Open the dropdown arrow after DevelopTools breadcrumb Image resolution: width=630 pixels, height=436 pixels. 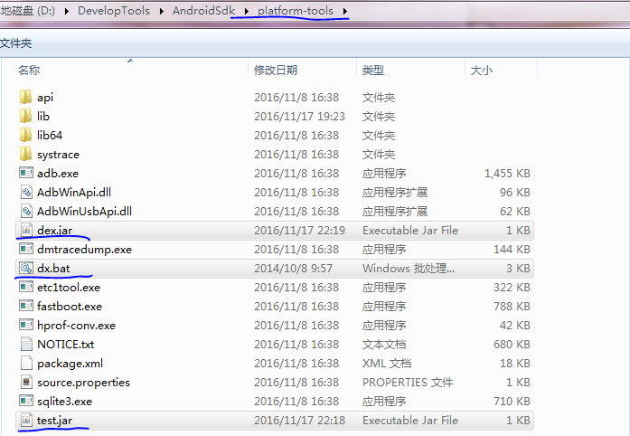[162, 11]
